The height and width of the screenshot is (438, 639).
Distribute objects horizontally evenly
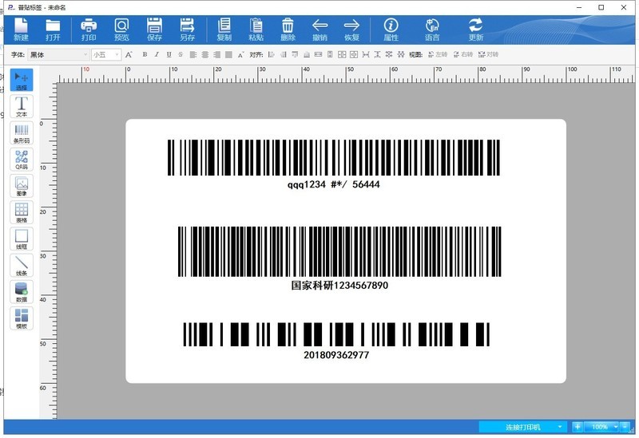366,54
